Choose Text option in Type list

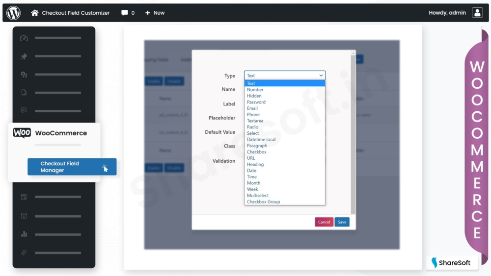coord(285,83)
